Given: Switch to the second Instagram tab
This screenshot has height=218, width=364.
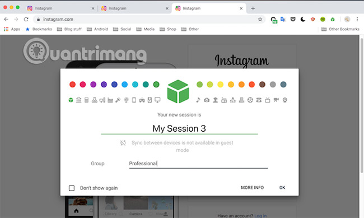Looking at the screenshot, I should pos(134,8).
